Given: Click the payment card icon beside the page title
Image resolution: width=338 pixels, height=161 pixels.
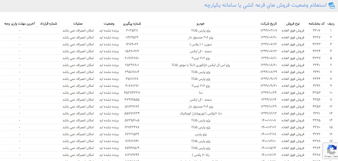Looking at the screenshot, I should tap(332, 5).
